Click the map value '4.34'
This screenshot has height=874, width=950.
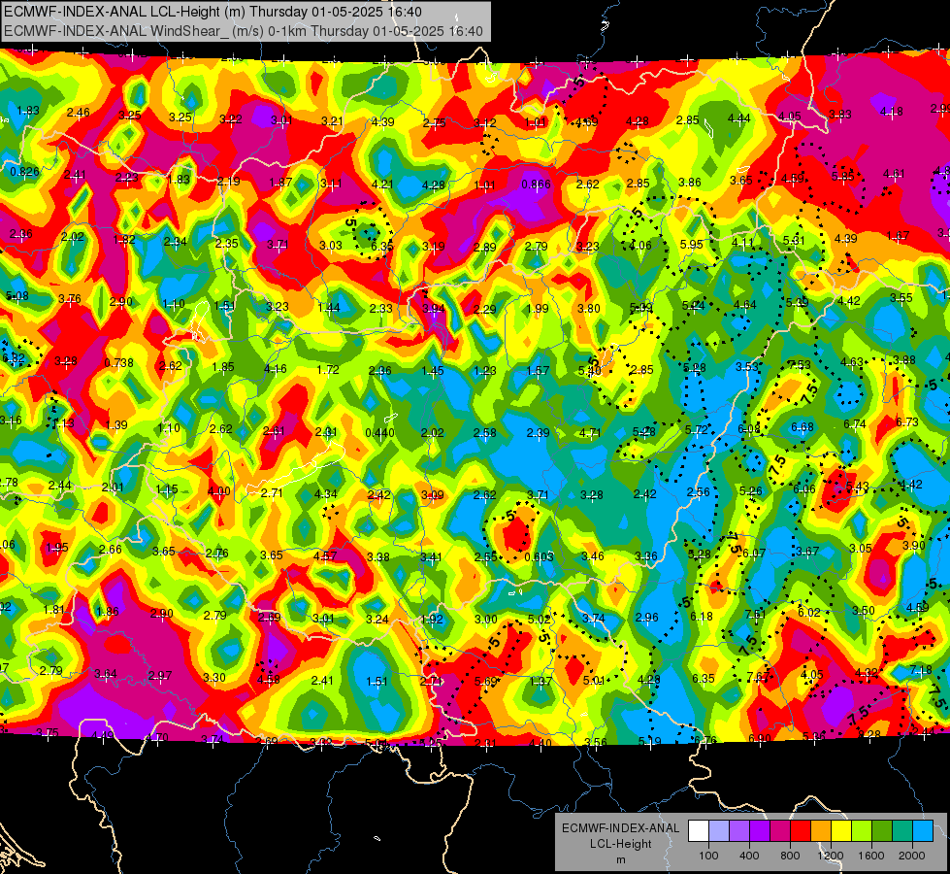click(x=325, y=493)
